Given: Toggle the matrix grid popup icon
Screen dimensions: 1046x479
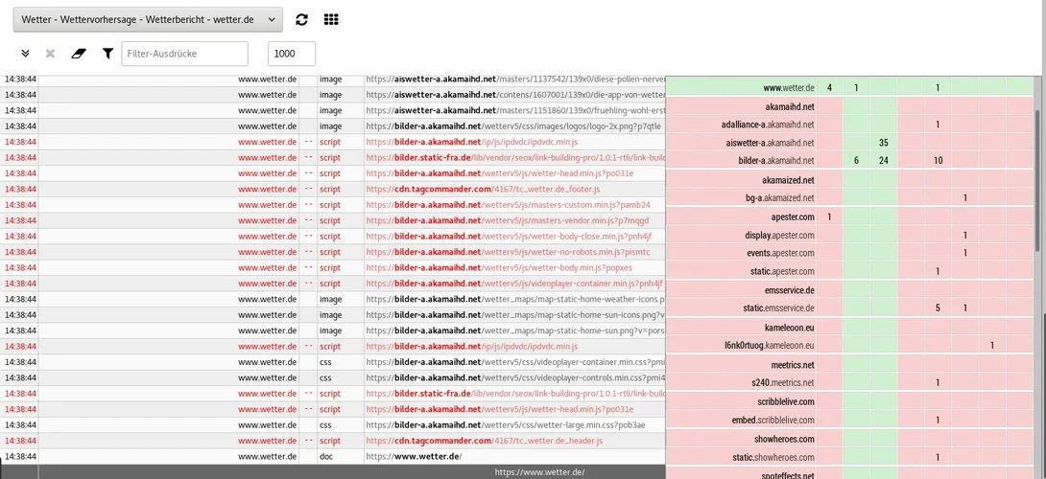Looking at the screenshot, I should coord(331,19).
